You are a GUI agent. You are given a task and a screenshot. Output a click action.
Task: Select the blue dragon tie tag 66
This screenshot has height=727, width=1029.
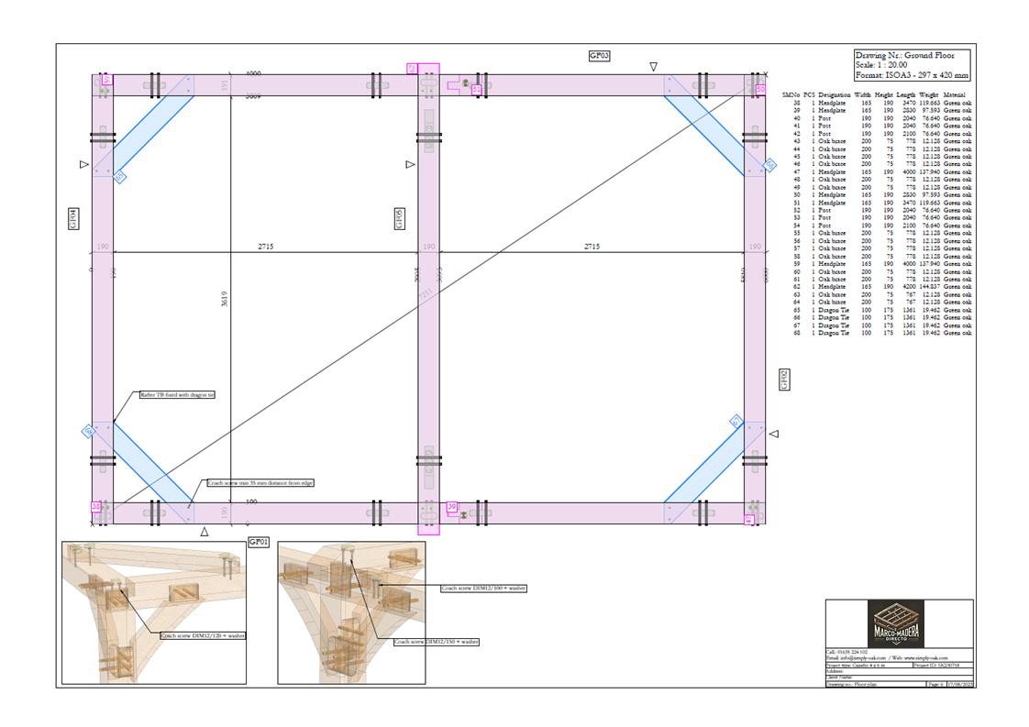[769, 165]
